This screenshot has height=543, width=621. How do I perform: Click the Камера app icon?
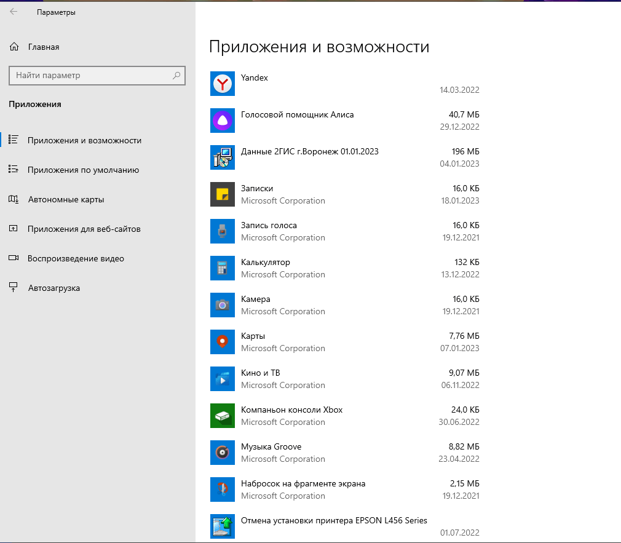[x=222, y=305]
